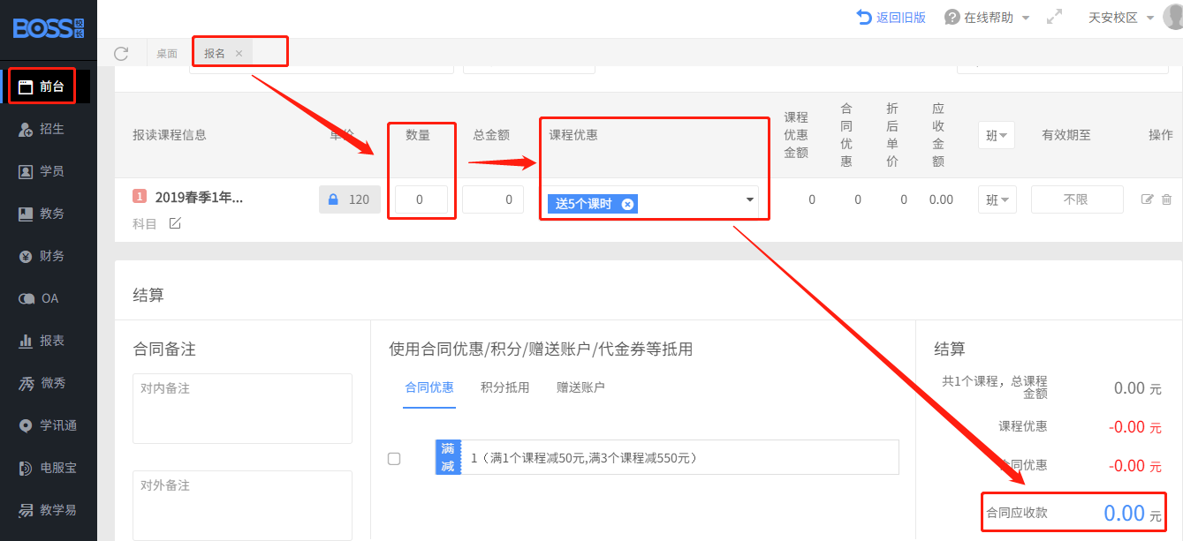Click the 课程优惠 column header
The height and width of the screenshot is (541, 1183).
click(x=573, y=135)
